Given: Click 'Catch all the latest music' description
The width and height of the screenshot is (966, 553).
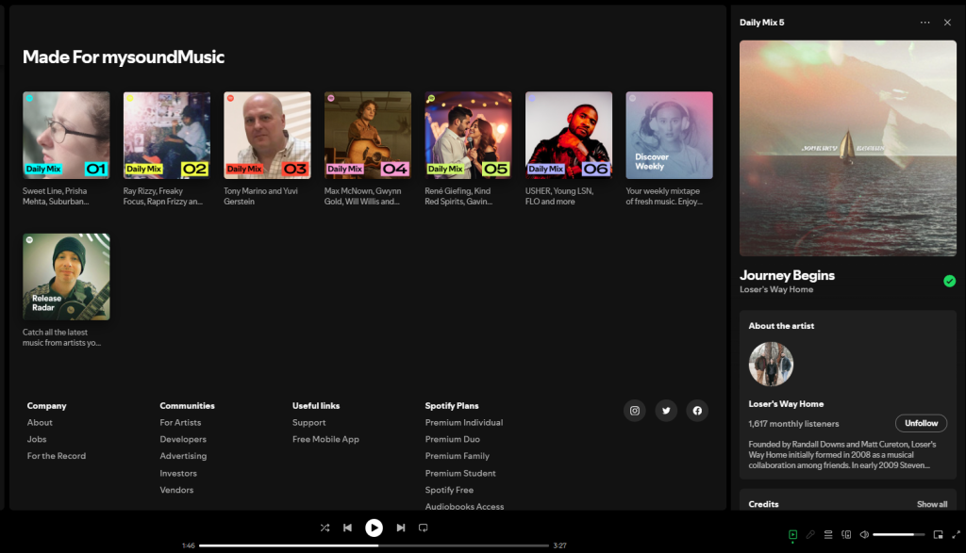Looking at the screenshot, I should tap(61, 337).
